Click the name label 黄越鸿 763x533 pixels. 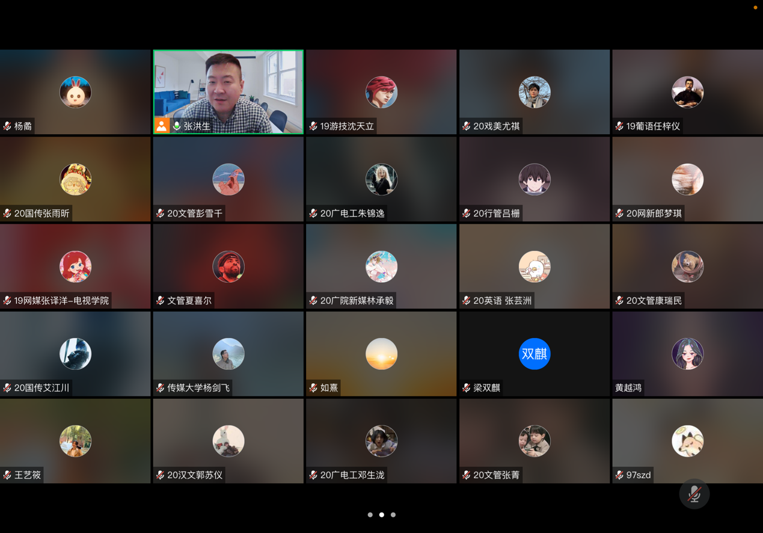click(628, 388)
